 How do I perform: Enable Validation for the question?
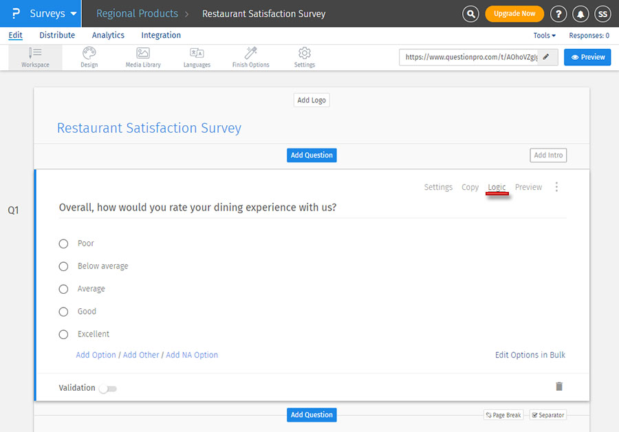108,388
